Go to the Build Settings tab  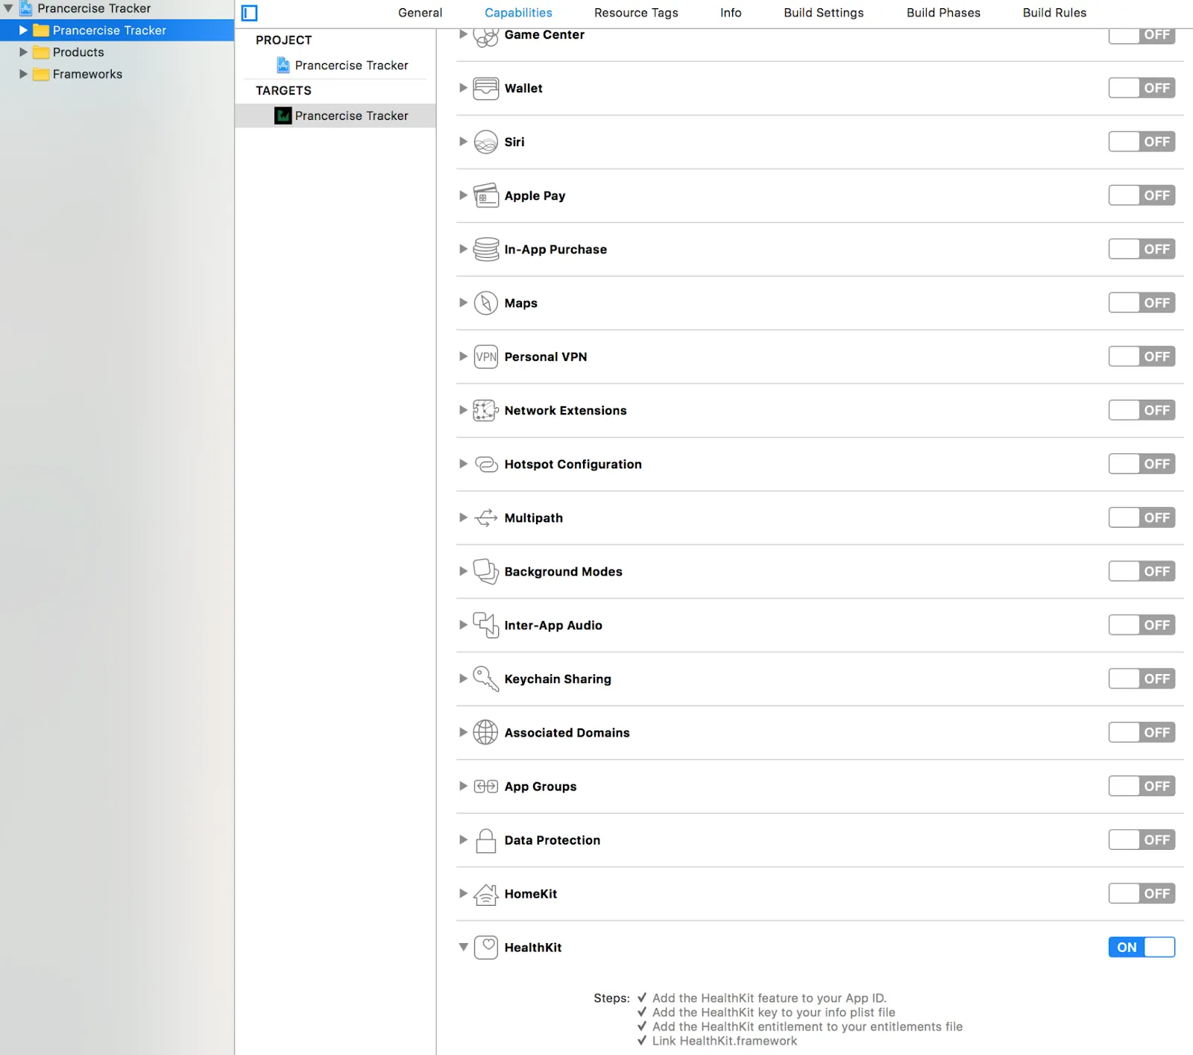(823, 13)
